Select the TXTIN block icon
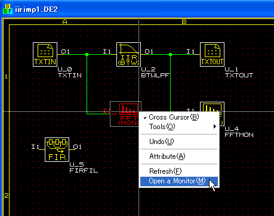This screenshot has width=274, height=216. [x=45, y=54]
